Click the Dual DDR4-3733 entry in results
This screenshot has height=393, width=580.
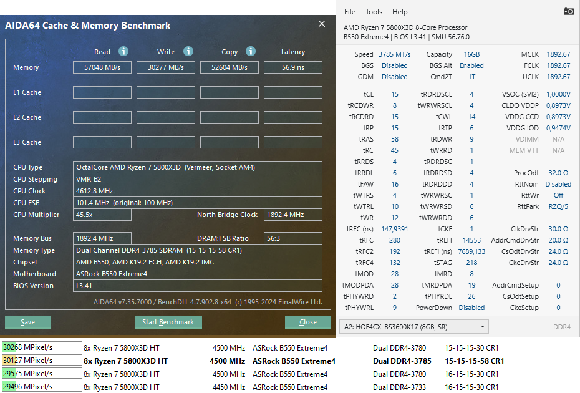pos(399,387)
